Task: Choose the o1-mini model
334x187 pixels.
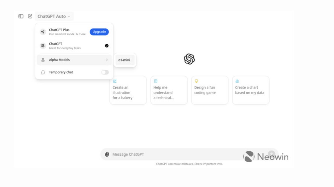Action: tap(125, 60)
